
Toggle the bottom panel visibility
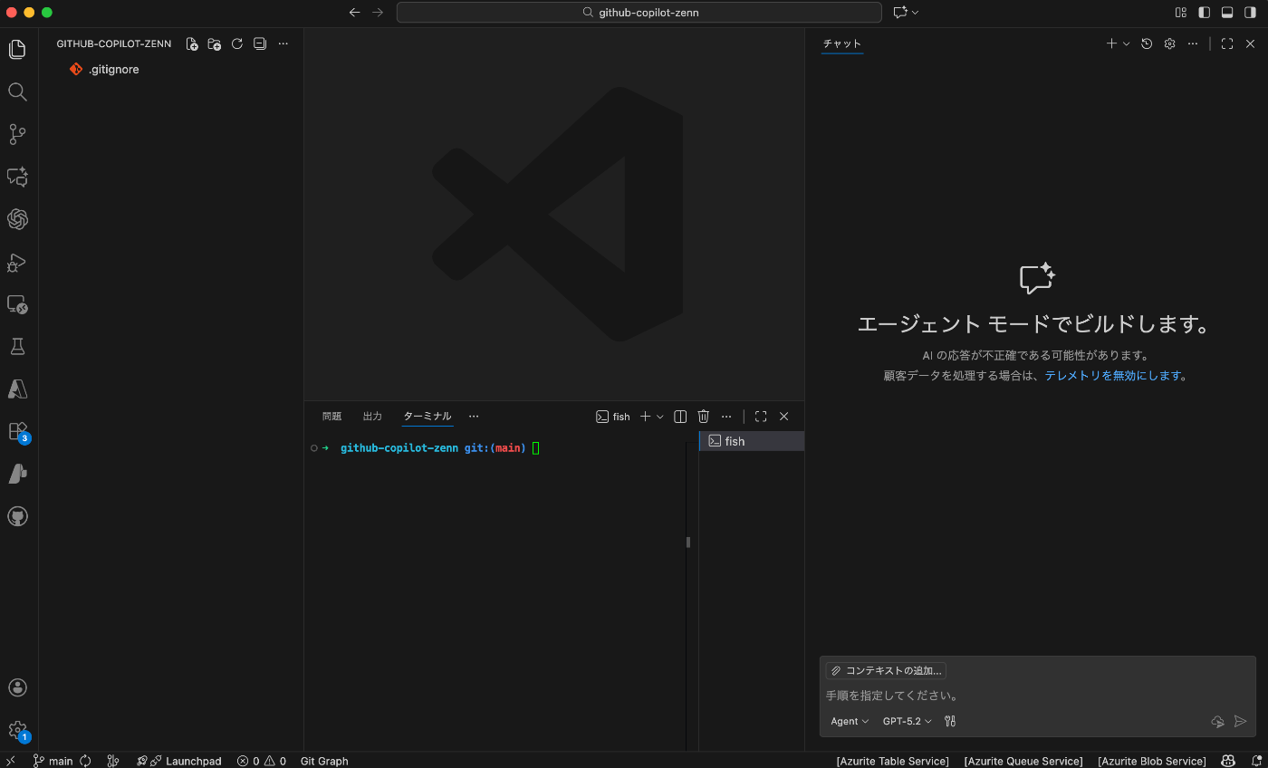click(1227, 13)
